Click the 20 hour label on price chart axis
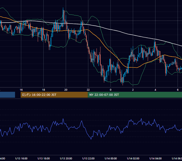This screenshot has width=182, height=161. pos(66,90)
